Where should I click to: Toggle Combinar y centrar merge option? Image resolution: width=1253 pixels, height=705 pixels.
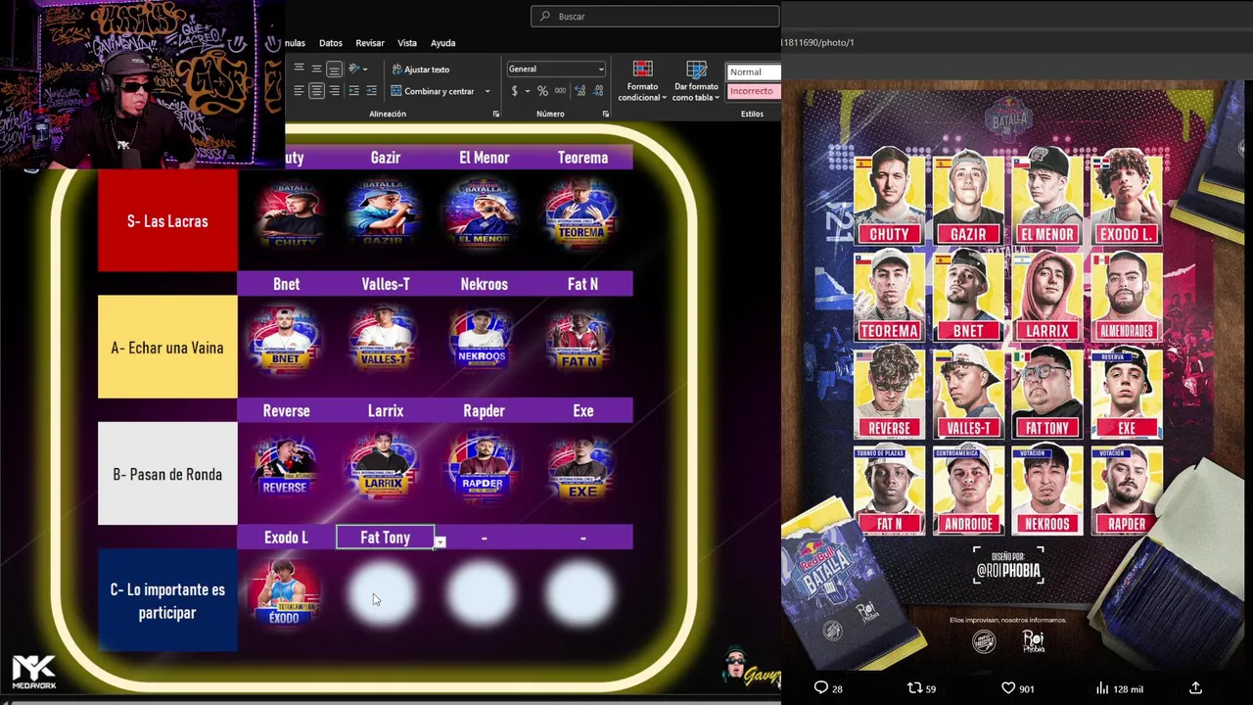tap(433, 91)
